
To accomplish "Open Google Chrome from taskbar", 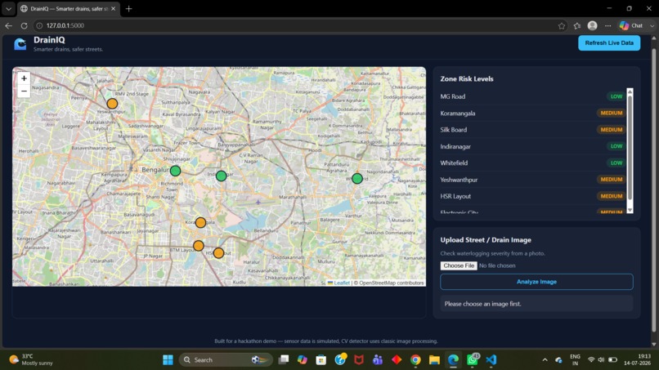I will pos(415,360).
